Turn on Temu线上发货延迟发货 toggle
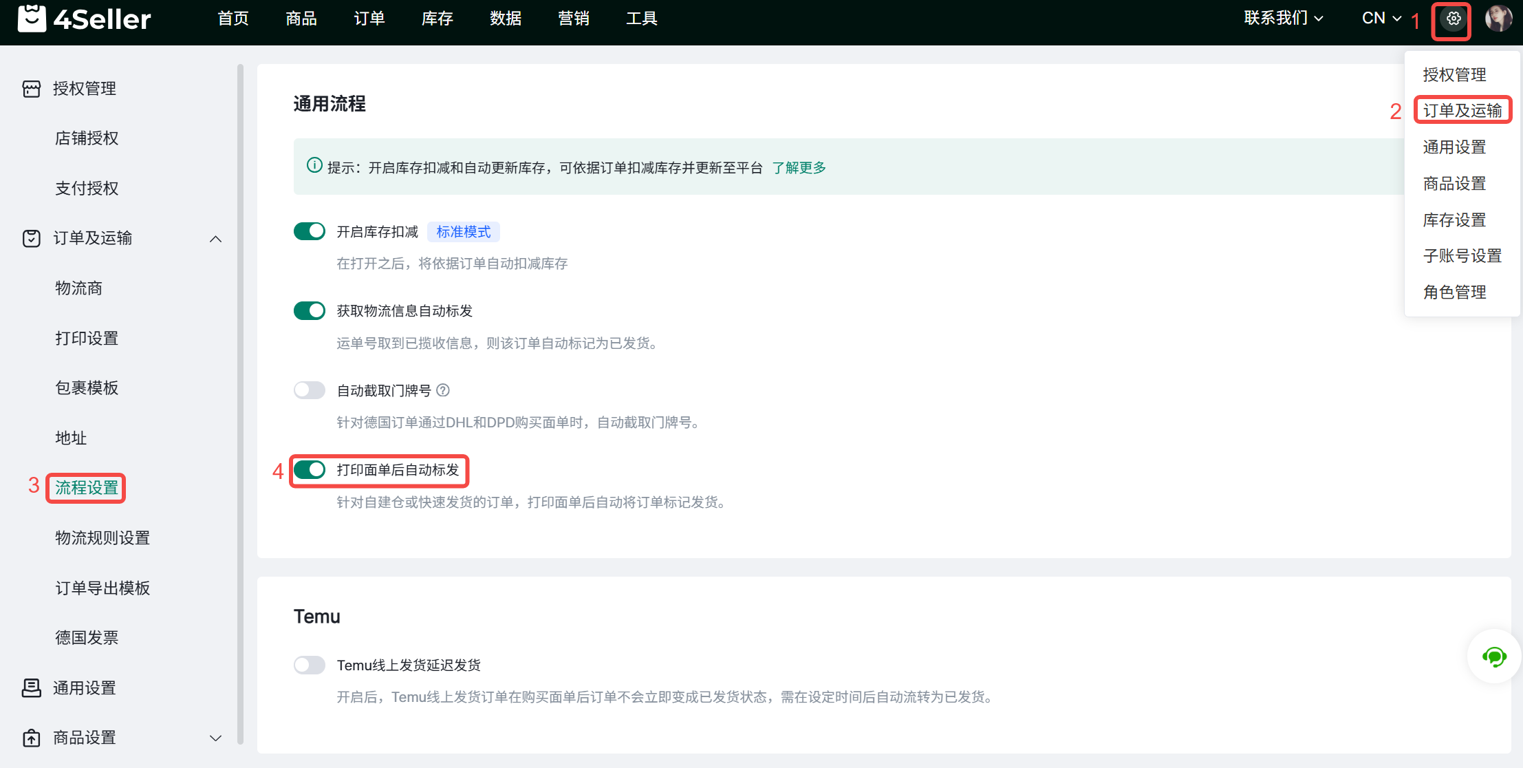 click(310, 665)
